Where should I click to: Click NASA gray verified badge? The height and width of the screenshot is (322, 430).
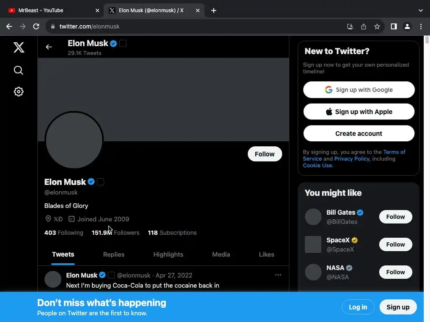[349, 268]
